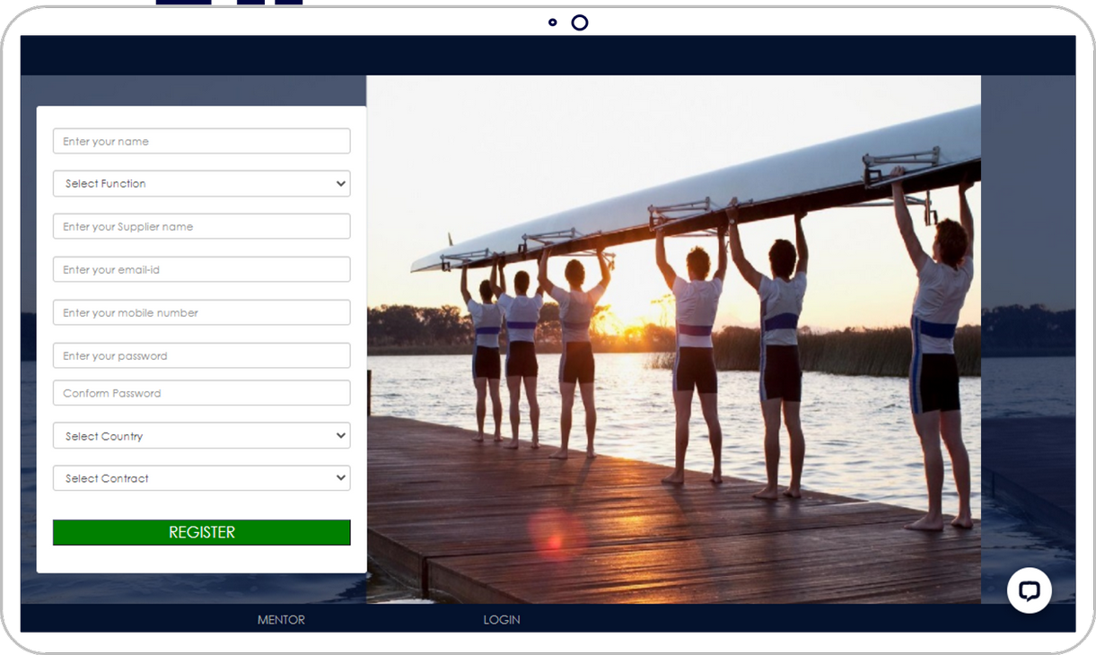Screen dimensions: 1096x655
Task: Open the live chat bubble icon
Action: click(x=1029, y=590)
